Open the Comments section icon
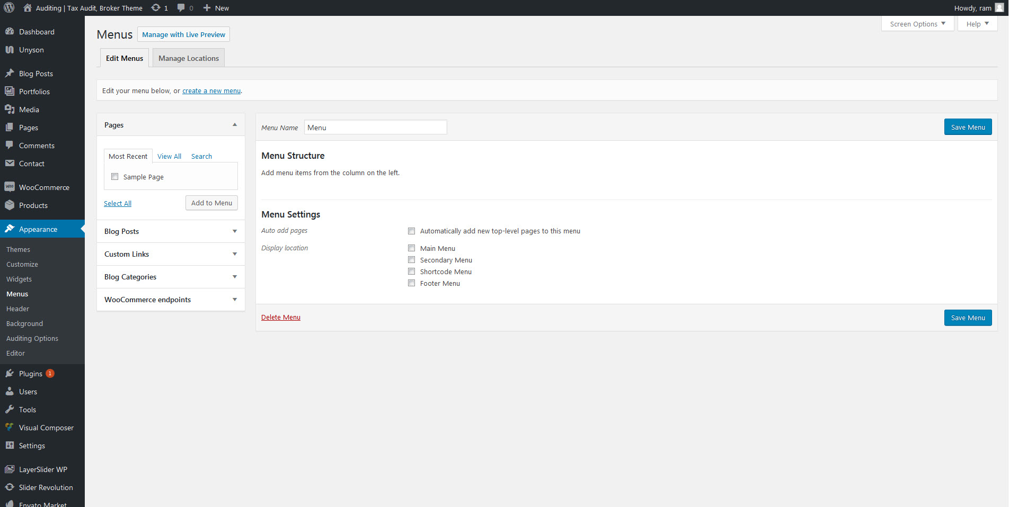 [10, 145]
